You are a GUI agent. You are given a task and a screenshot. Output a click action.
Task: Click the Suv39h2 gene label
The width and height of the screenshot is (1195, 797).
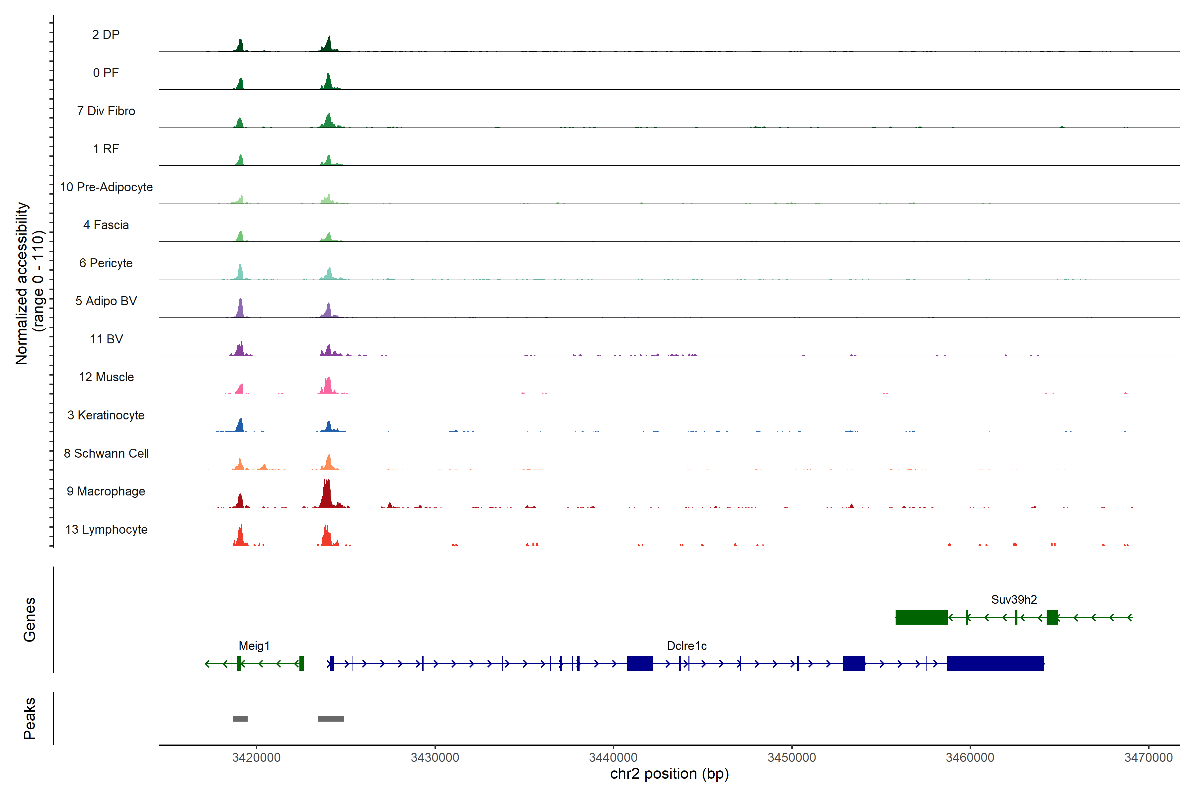(1014, 599)
